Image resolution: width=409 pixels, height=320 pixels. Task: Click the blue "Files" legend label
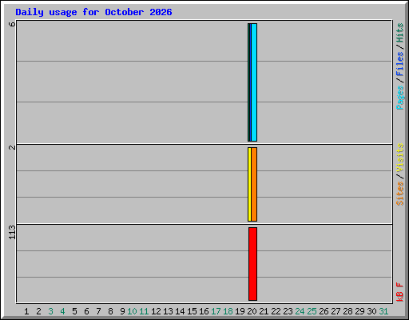(400, 64)
